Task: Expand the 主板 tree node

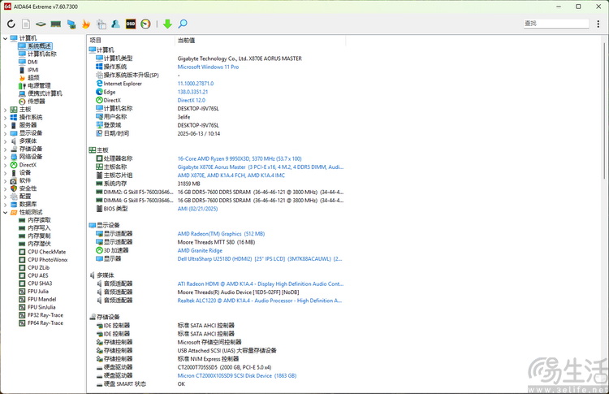Action: [x=5, y=110]
